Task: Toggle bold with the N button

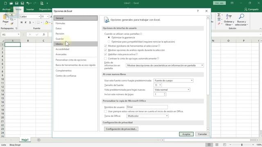Action: (x=22, y=22)
